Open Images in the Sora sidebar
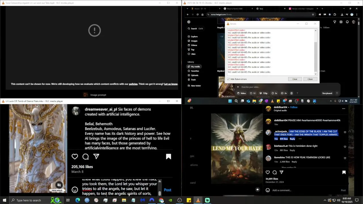Image resolution: width=363 pixels, height=204 pixels. pos(193,41)
